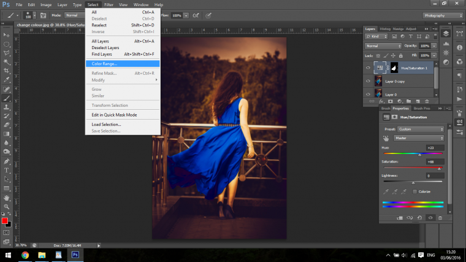Select the Zoom tool
This screenshot has width=466, height=262.
tap(6, 206)
